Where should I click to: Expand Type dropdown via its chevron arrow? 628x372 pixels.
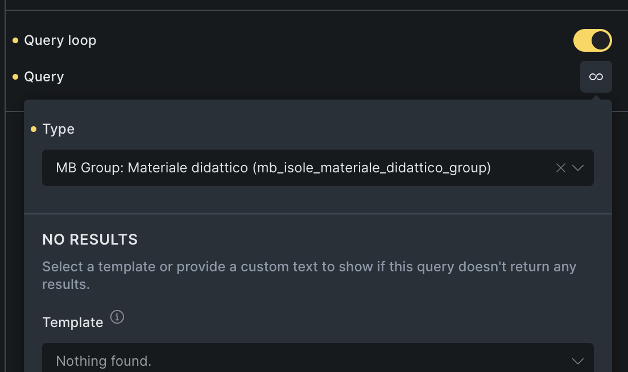[578, 168]
